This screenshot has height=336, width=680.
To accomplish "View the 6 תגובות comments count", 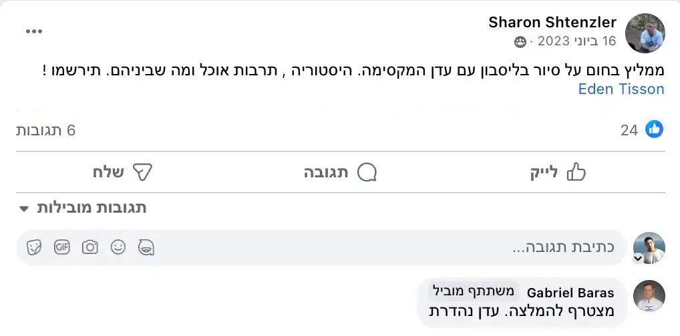I will (x=46, y=130).
